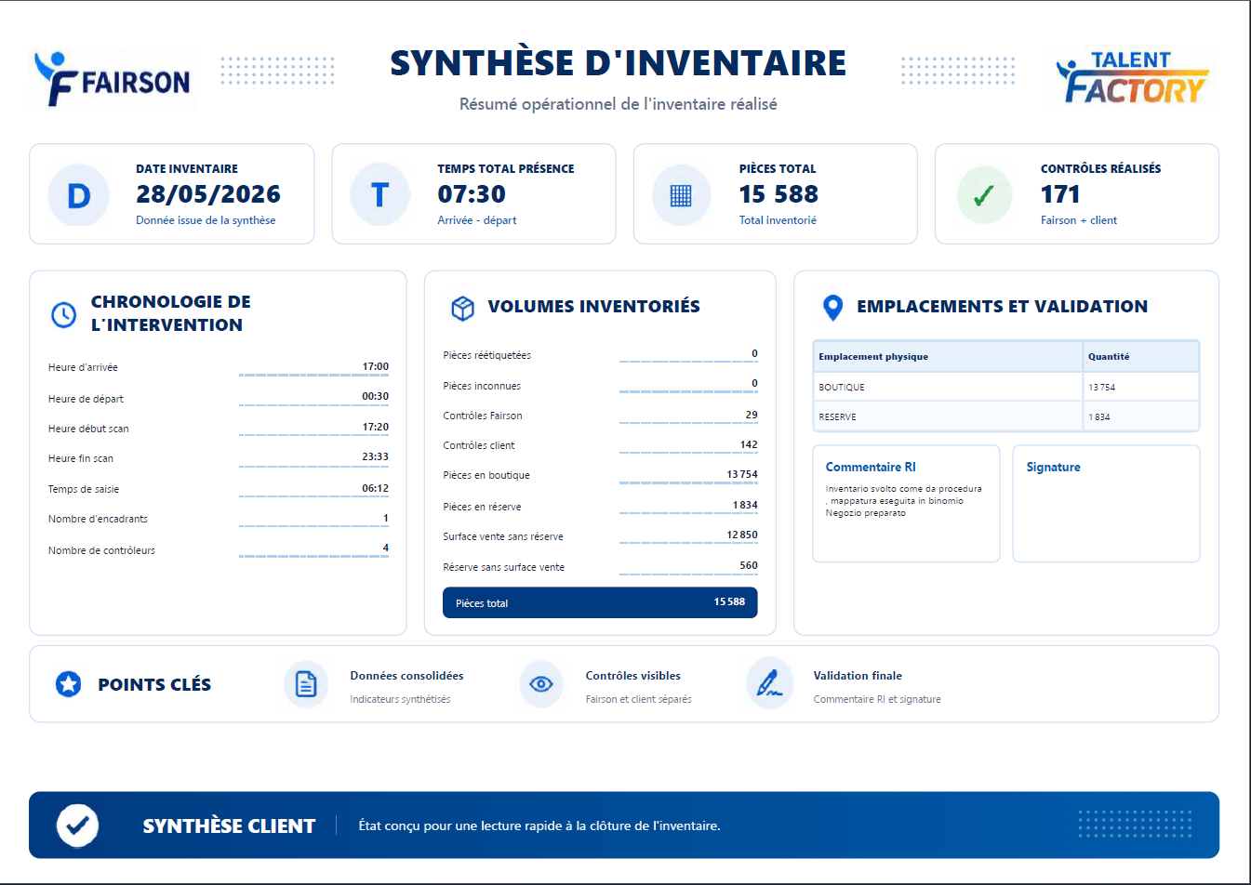This screenshot has width=1251, height=885.
Task: Click the Commentaire RI comment text
Action: click(903, 500)
